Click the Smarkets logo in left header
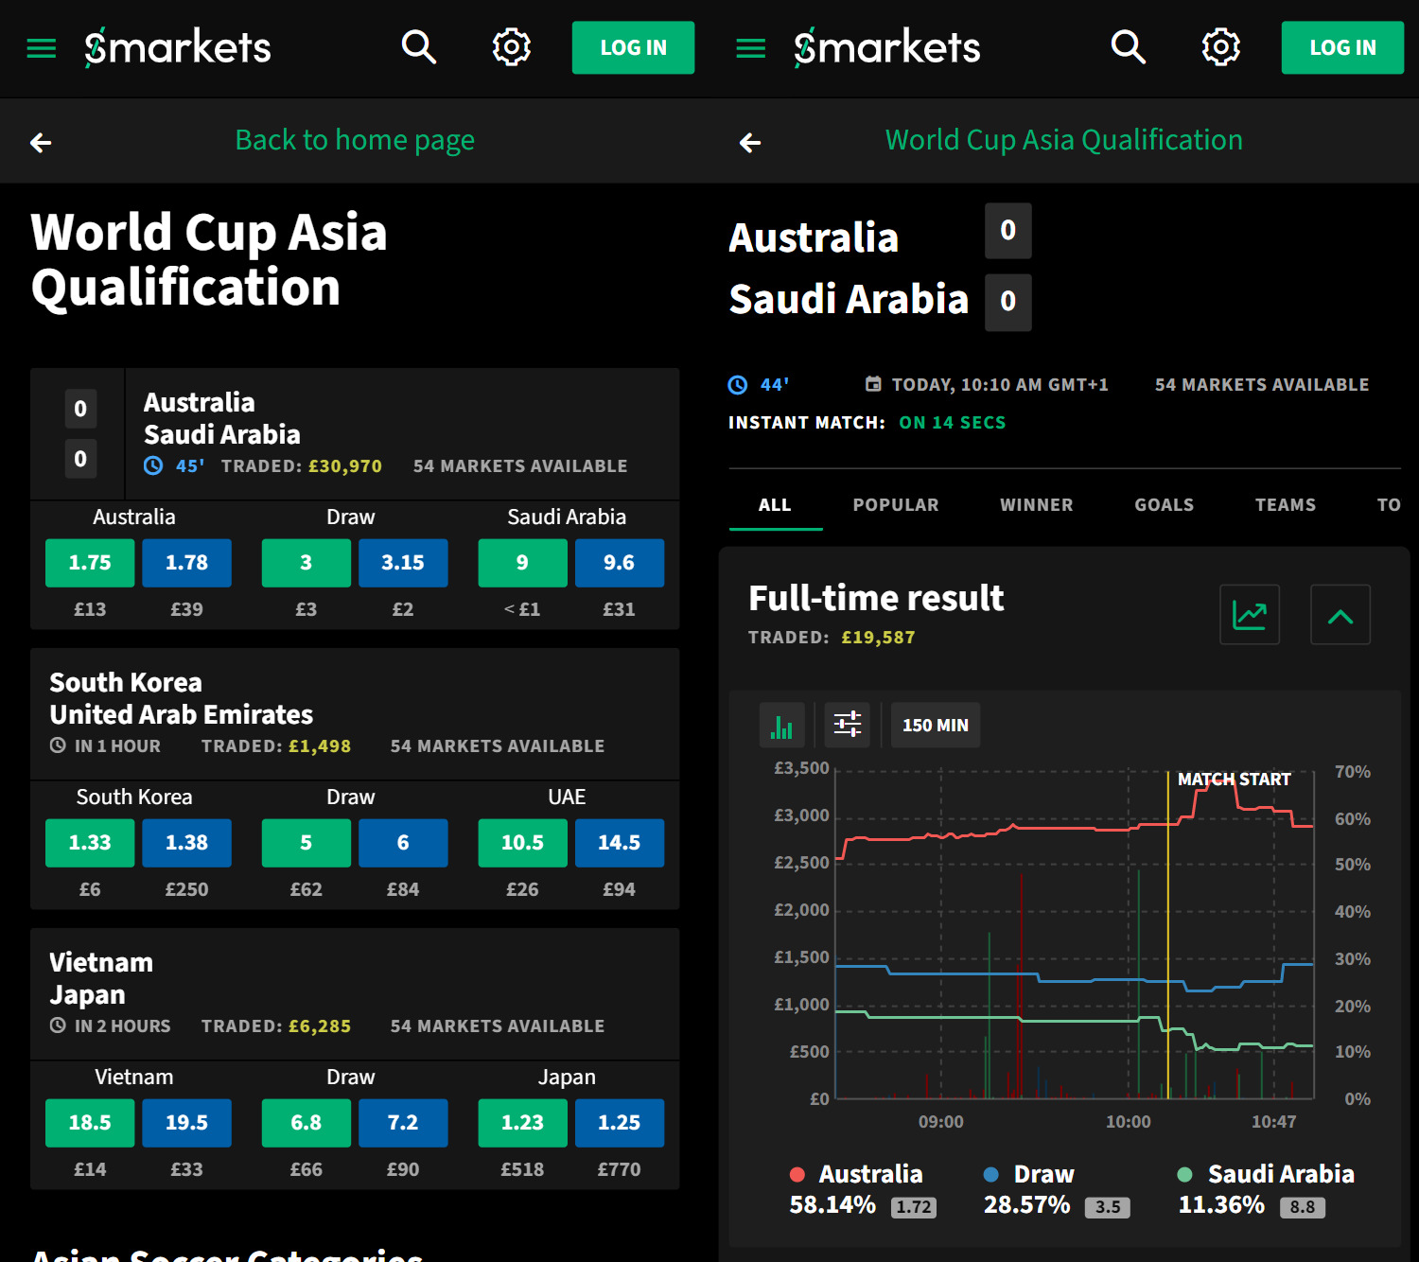 (x=178, y=47)
